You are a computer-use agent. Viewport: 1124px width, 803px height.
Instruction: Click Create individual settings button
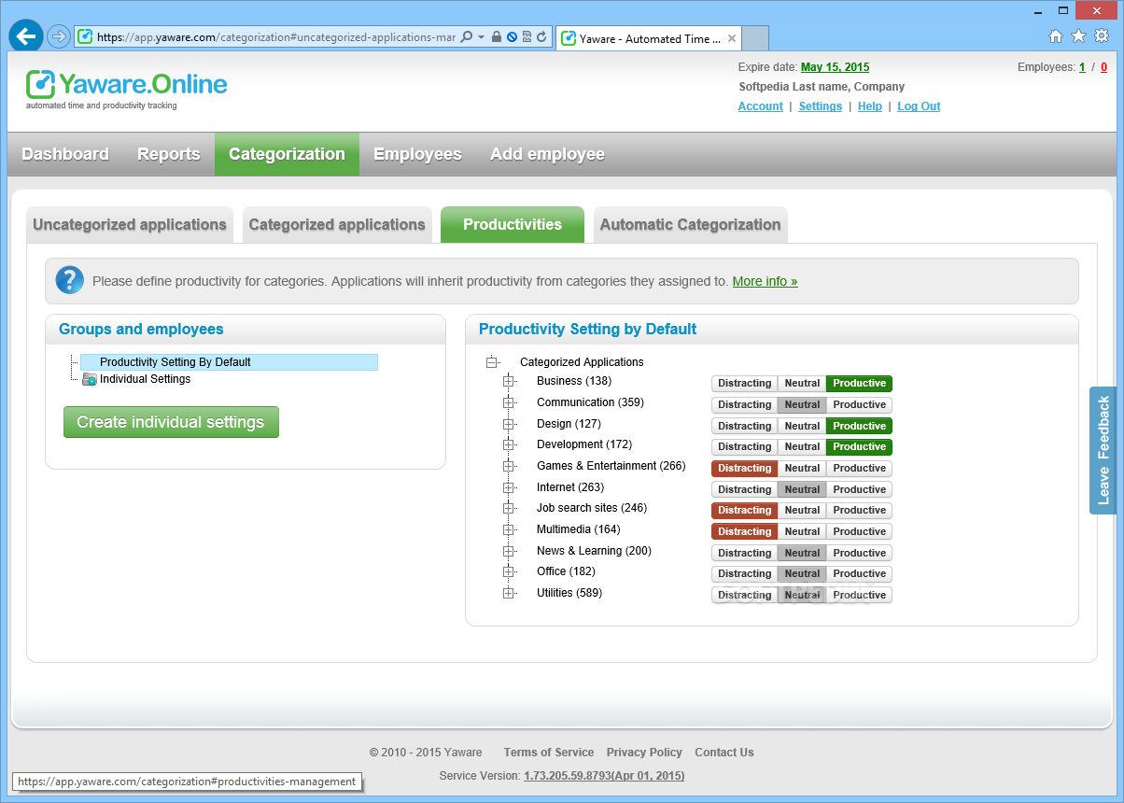171,422
